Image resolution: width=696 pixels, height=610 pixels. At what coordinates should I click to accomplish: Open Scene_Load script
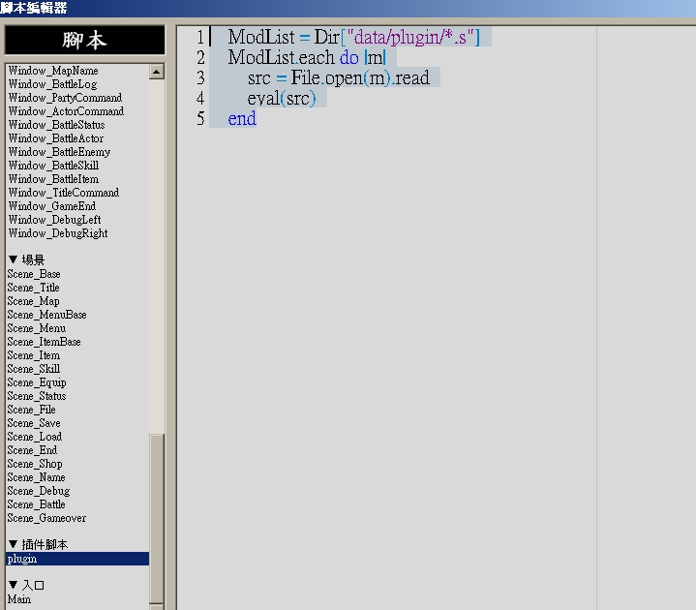[35, 437]
